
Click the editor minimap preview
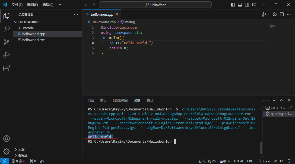(x=273, y=26)
